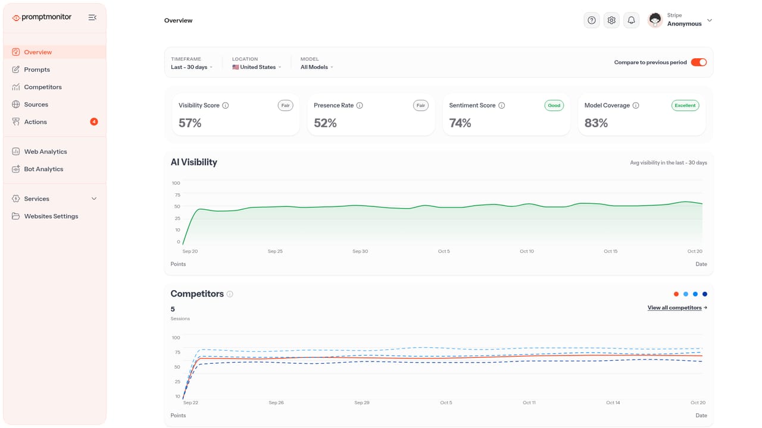Click the light blue competitor legend dot

tap(686, 294)
